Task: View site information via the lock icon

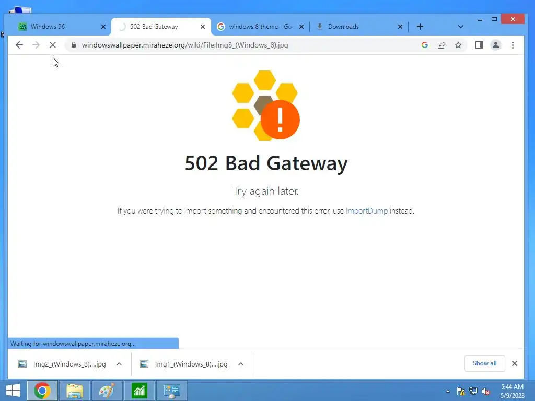Action: 73,45
